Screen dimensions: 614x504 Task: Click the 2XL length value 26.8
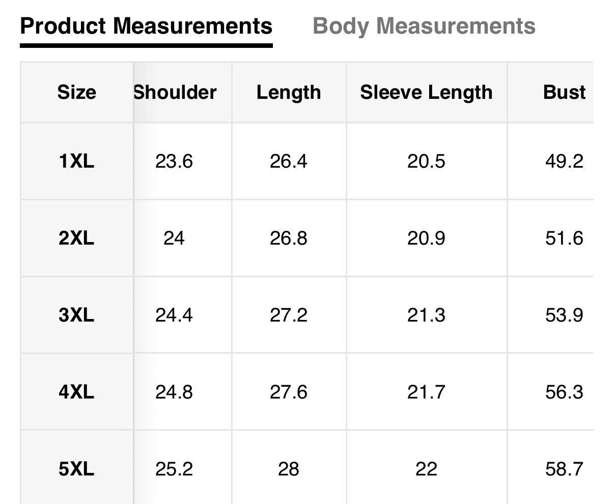tap(289, 238)
